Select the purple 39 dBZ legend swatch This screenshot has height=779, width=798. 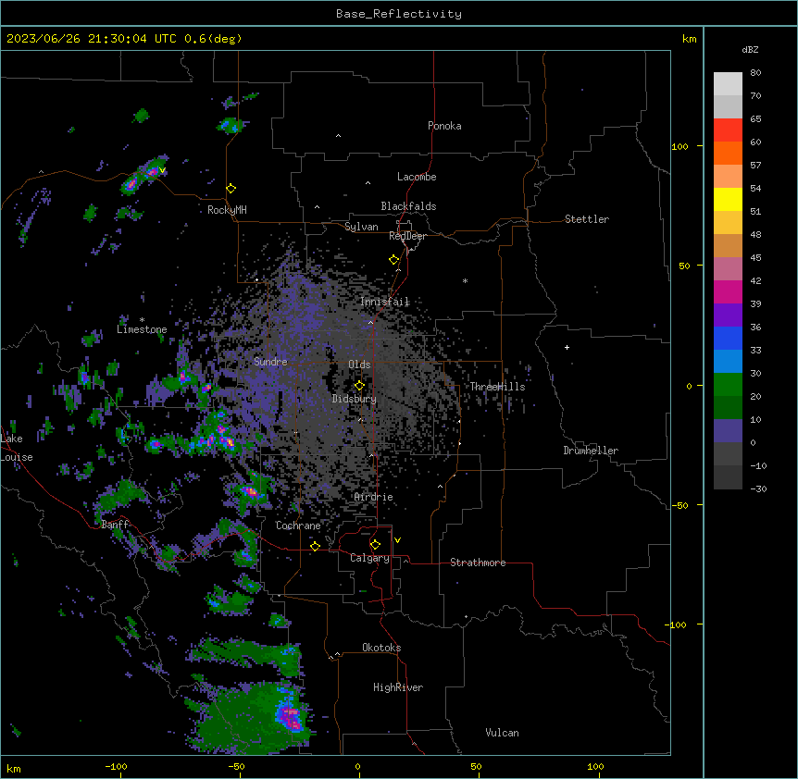pyautogui.click(x=728, y=315)
